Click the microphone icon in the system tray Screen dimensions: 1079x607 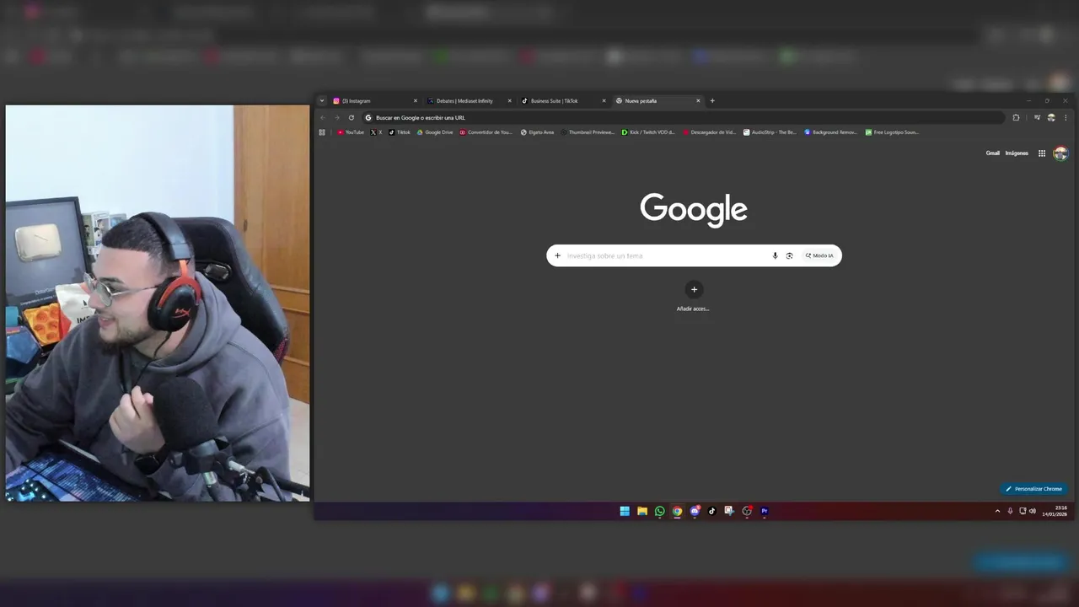point(1010,511)
